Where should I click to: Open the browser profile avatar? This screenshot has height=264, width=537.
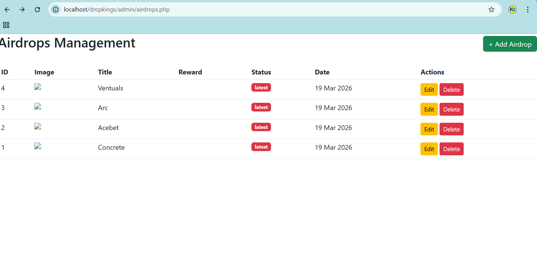pos(512,10)
